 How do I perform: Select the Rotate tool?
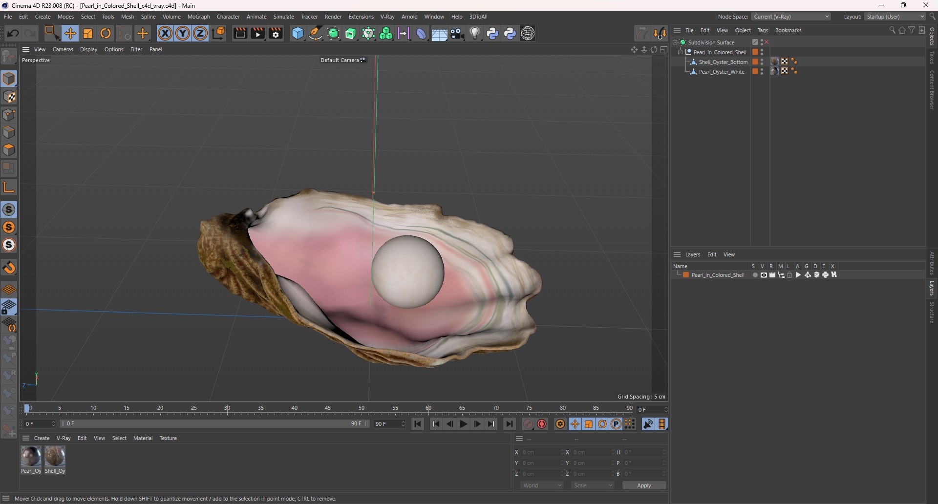pyautogui.click(x=106, y=33)
